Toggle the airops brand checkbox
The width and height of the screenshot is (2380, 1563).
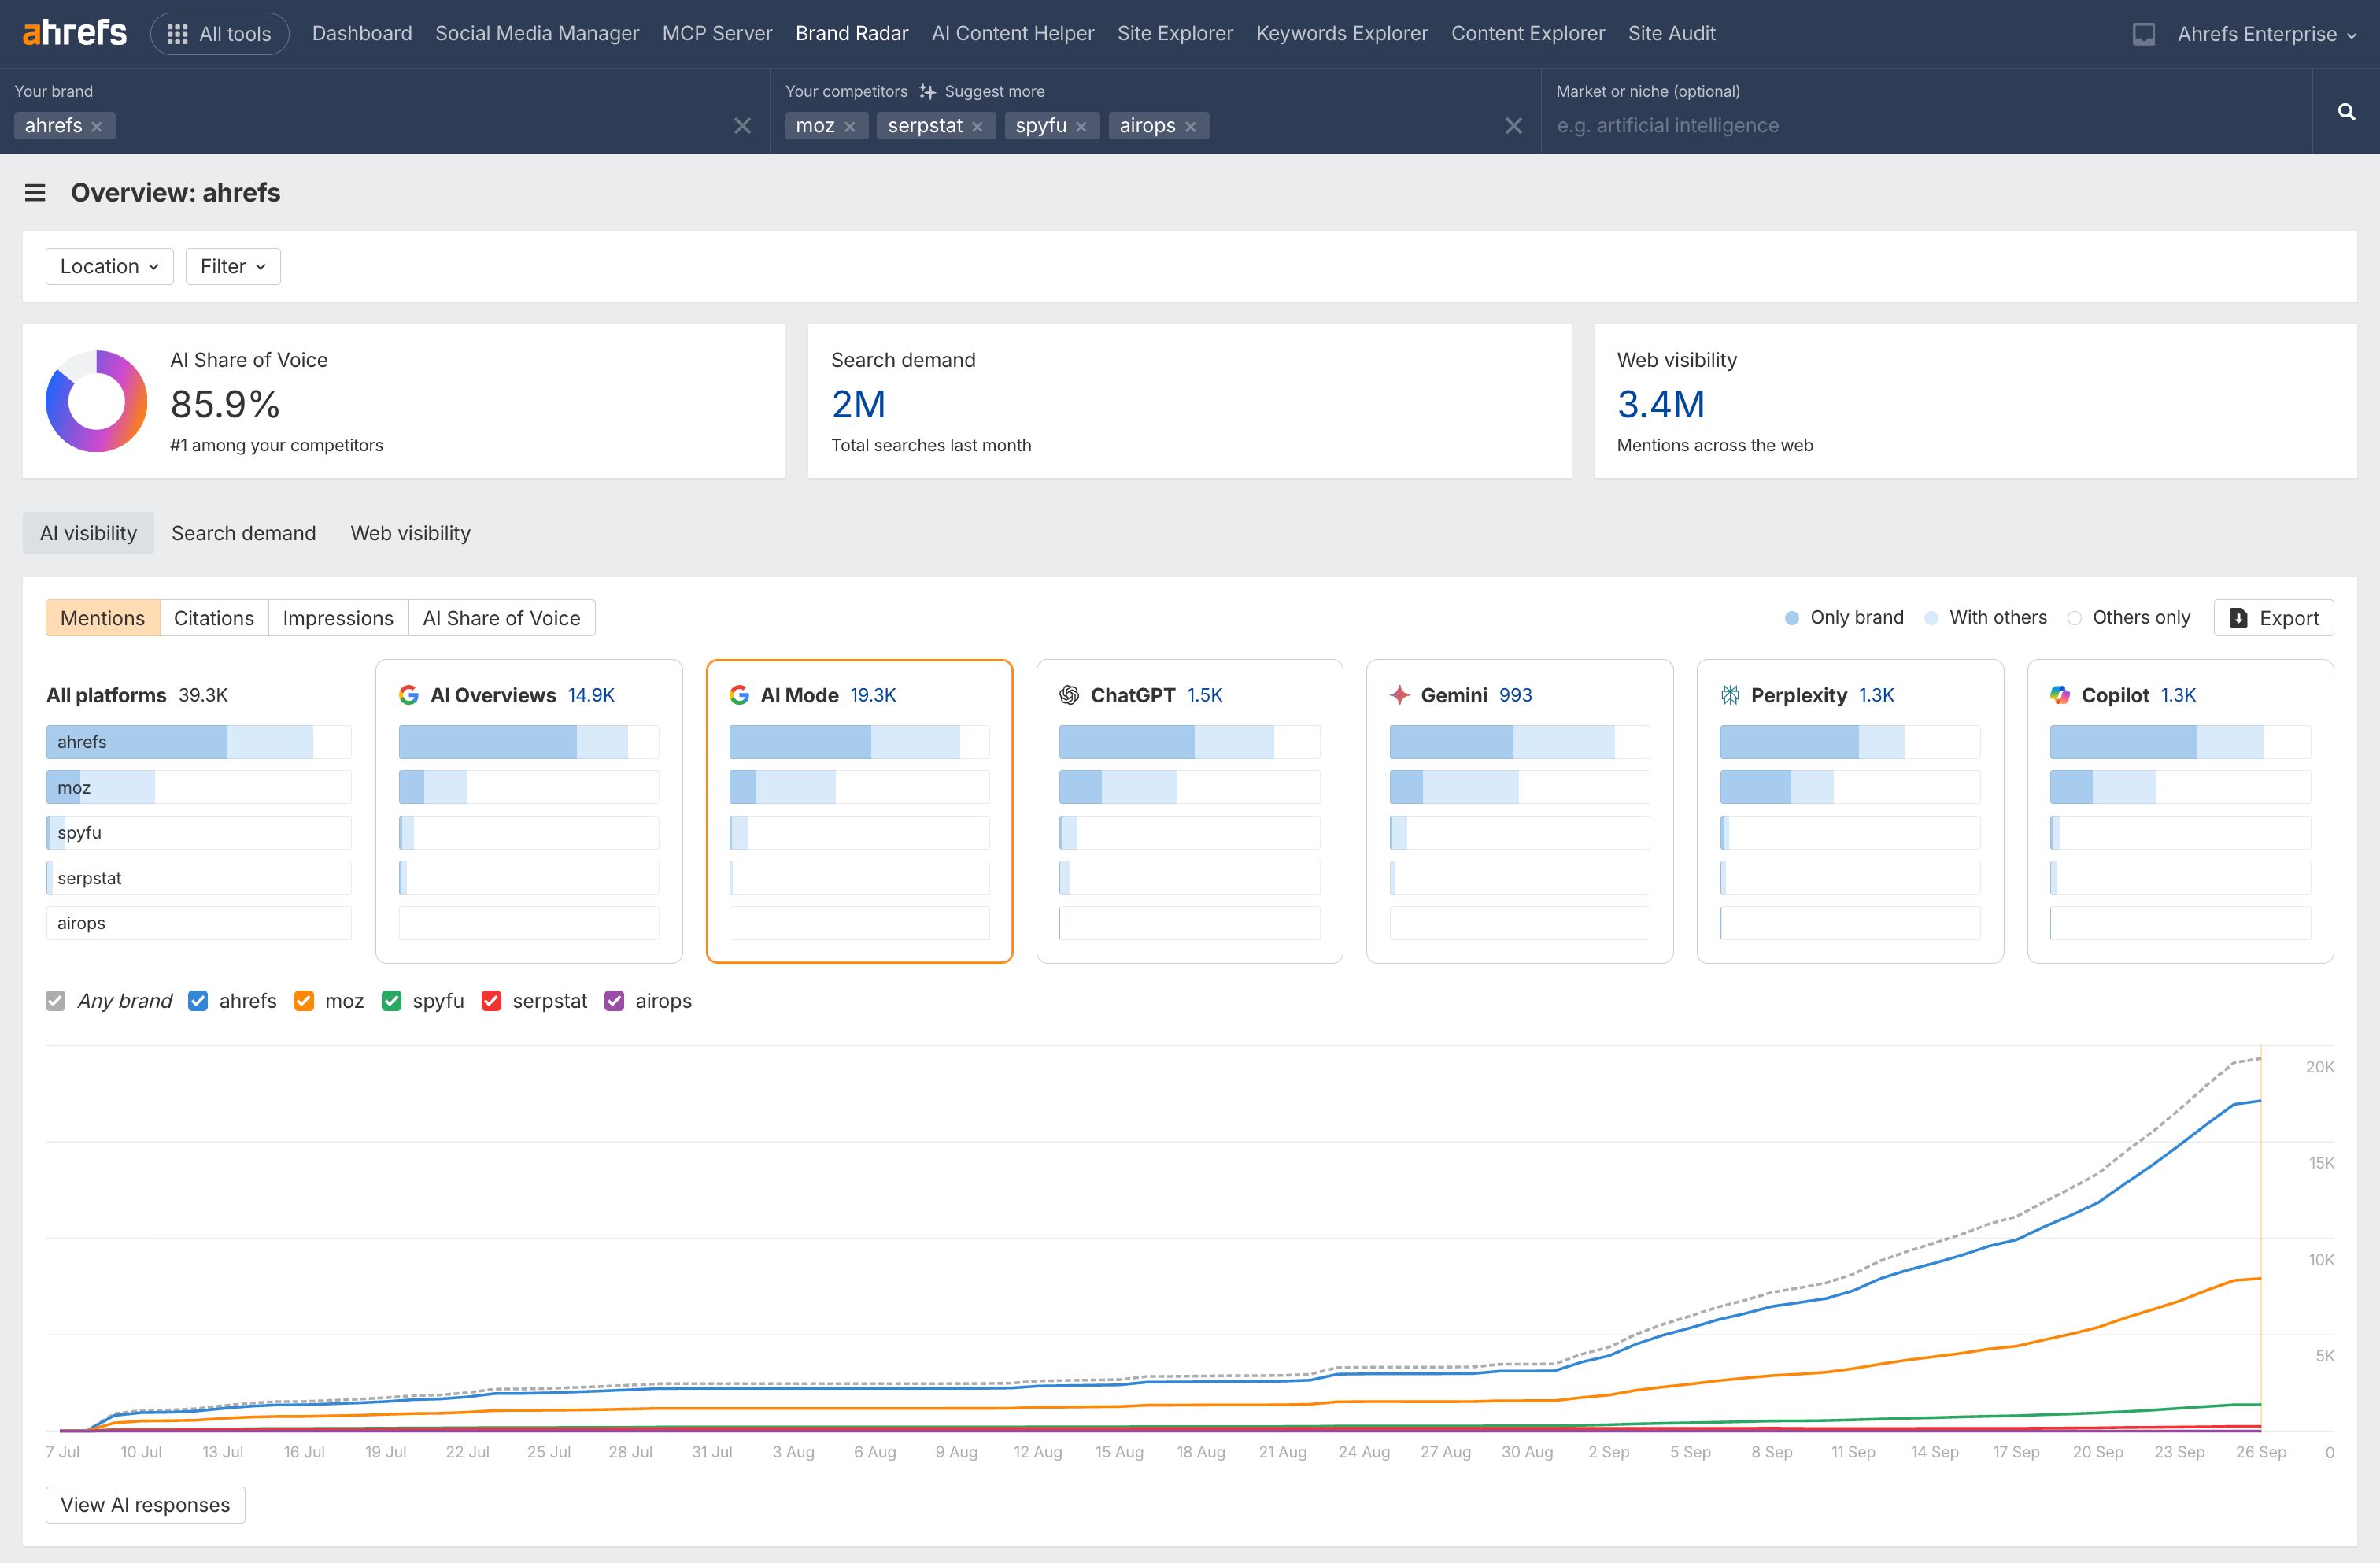(614, 1001)
